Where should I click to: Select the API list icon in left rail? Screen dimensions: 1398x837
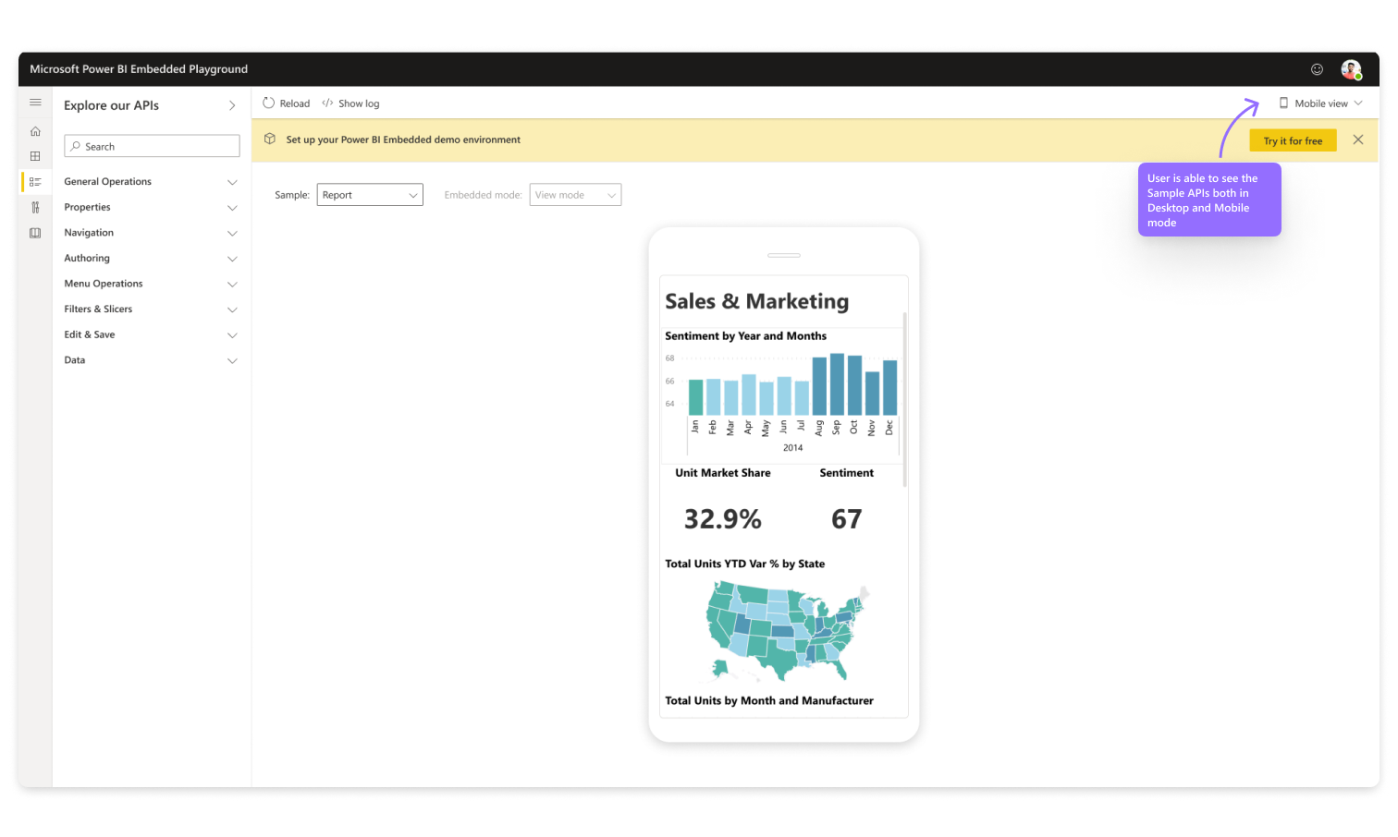click(35, 182)
